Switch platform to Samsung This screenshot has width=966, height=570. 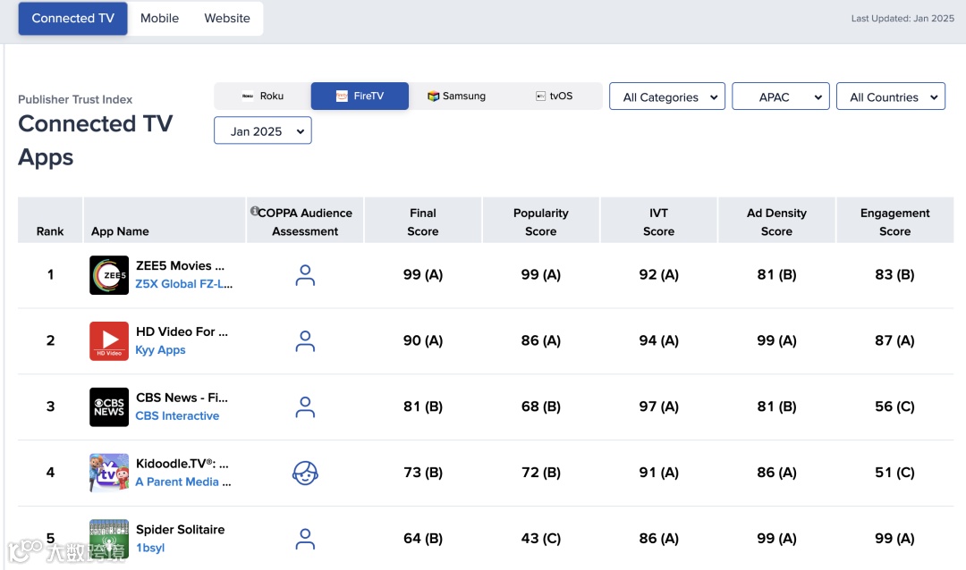(x=457, y=96)
